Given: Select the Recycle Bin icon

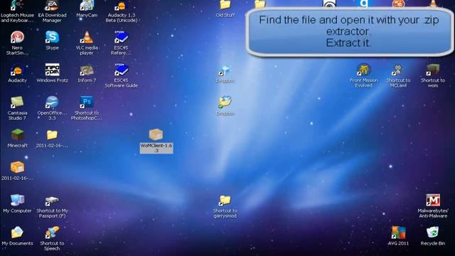Looking at the screenshot, I should (x=433, y=233).
